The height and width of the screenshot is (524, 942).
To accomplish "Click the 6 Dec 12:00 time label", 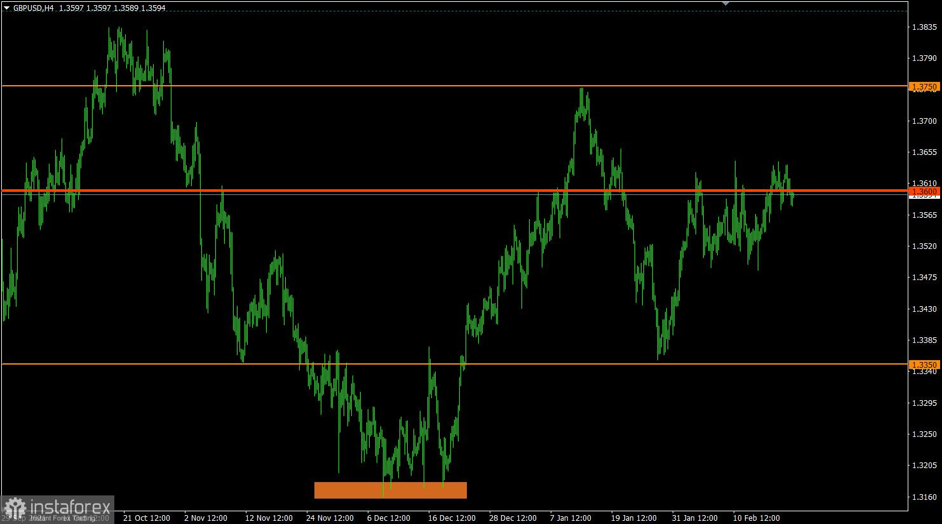I will pos(389,518).
